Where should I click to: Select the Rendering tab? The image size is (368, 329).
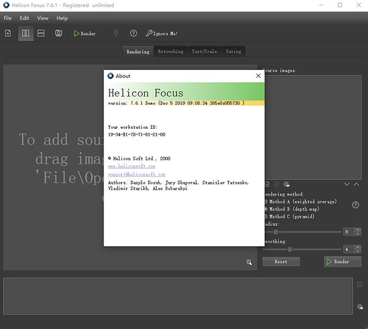[x=138, y=52]
